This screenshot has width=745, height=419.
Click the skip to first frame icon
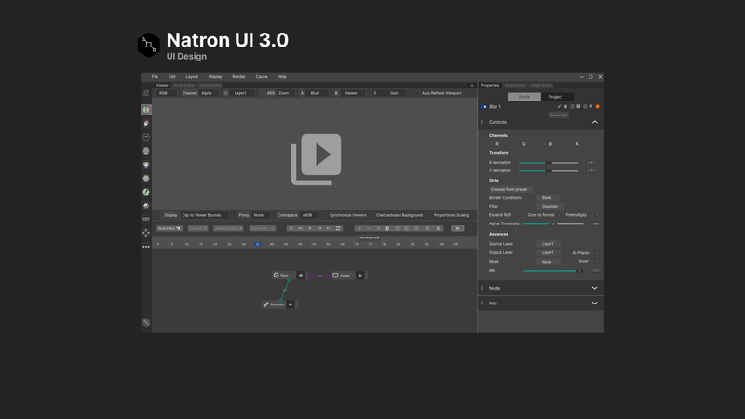pyautogui.click(x=291, y=228)
